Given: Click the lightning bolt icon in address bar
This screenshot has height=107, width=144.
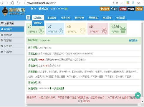Looking at the screenshot, I should 113,3.
